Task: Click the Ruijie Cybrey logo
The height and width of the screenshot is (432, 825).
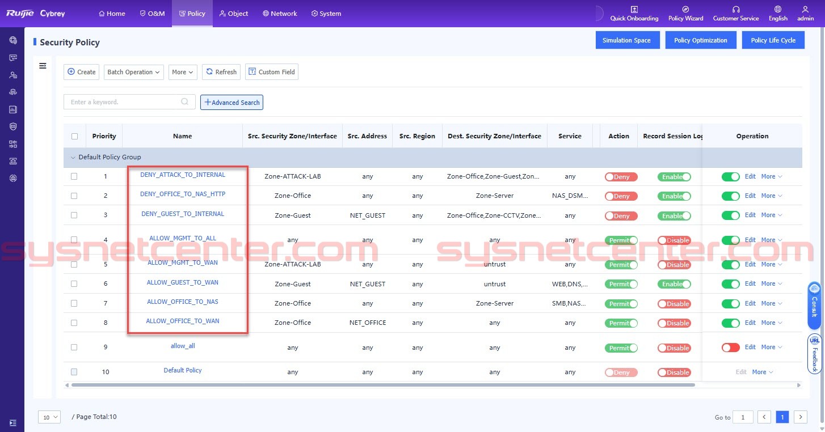Action: [36, 14]
